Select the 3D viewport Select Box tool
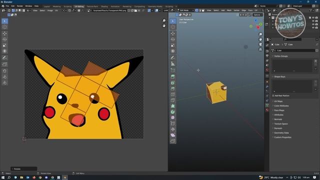Screen dimensions: 320x180 point(173,21)
